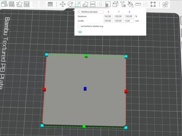The width and height of the screenshot is (182, 136).
Task: Click the upper-left cyan corner handle
Action: pyautogui.click(x=46, y=55)
